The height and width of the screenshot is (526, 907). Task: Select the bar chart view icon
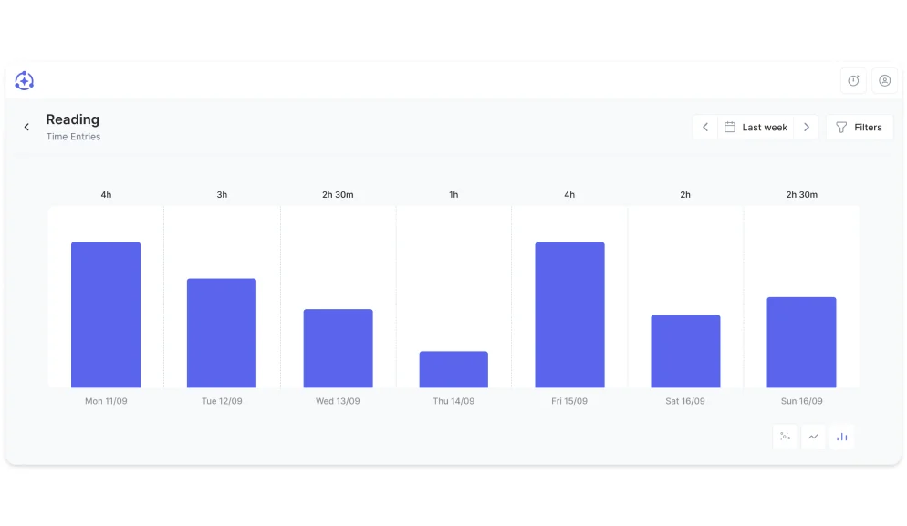pos(841,437)
